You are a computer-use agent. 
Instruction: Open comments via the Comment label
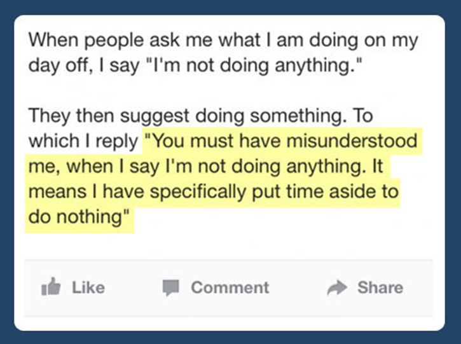point(230,287)
